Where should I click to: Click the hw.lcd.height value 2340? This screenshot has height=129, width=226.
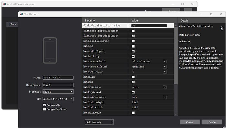[x=135, y=102]
